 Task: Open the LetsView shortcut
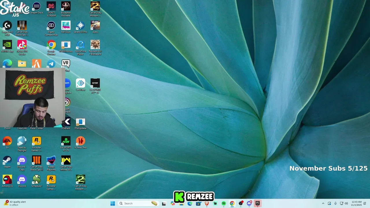[x=80, y=85]
